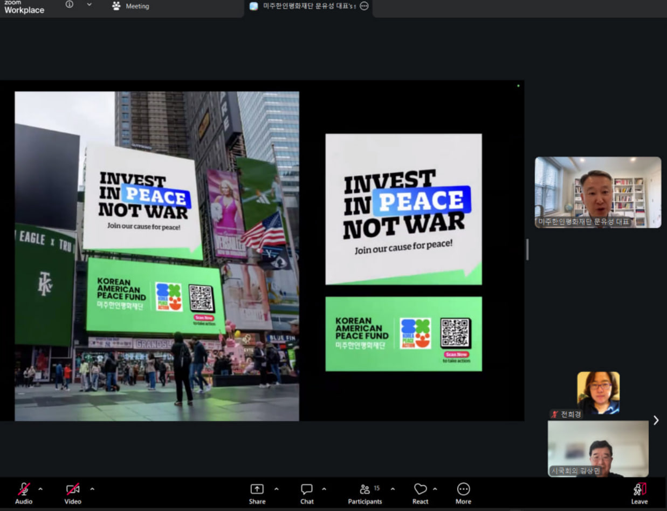Click the Scan Now button on right slide
Viewport: 667px width, 511px height.
pos(456,355)
